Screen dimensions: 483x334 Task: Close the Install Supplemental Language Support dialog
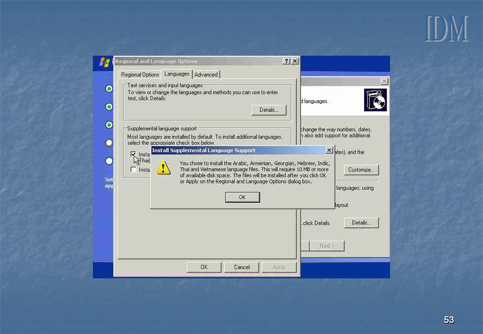click(329, 150)
